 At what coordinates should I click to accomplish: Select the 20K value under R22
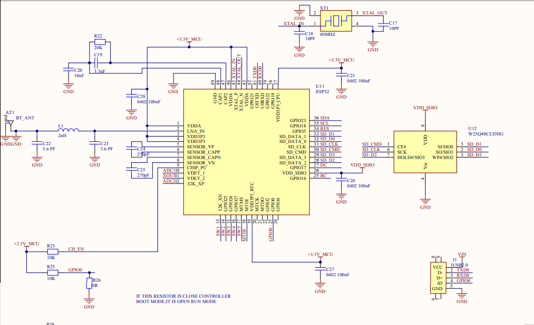click(98, 48)
